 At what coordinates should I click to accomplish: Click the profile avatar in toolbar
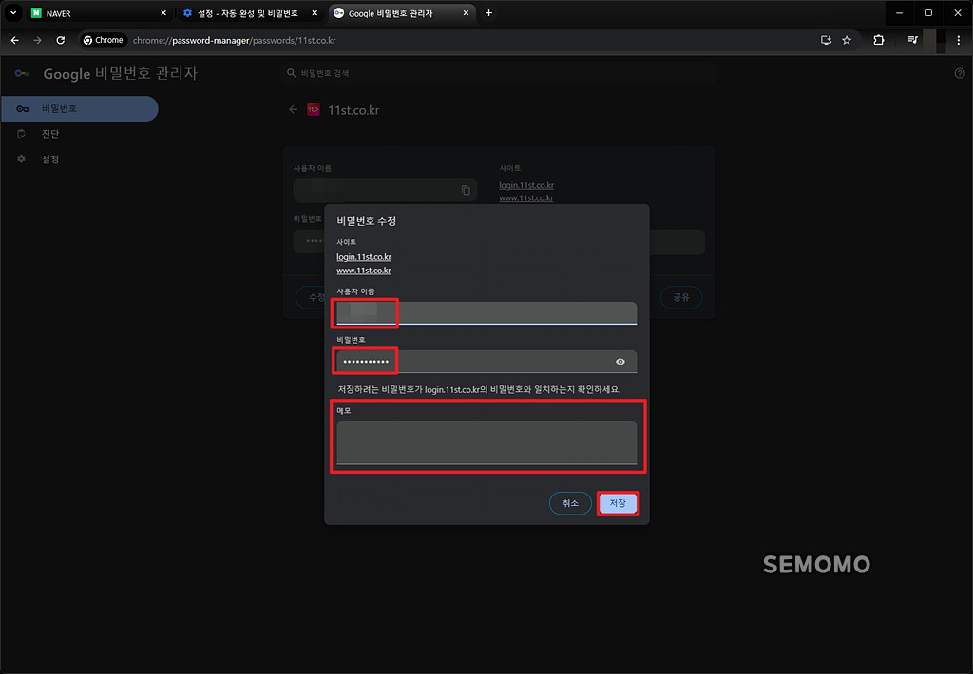coord(935,40)
